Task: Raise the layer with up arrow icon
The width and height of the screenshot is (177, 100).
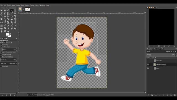Action: 156,95
